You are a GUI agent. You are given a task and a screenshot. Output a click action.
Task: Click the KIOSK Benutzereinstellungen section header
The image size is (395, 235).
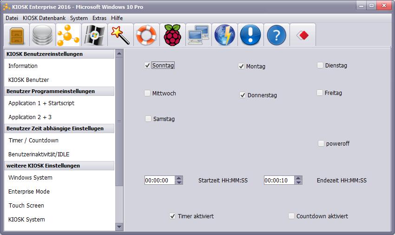click(59, 54)
